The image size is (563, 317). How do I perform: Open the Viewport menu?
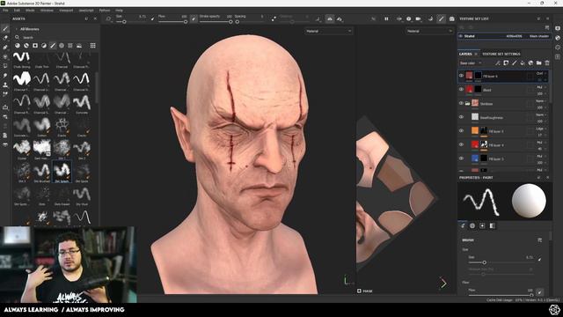pos(66,11)
